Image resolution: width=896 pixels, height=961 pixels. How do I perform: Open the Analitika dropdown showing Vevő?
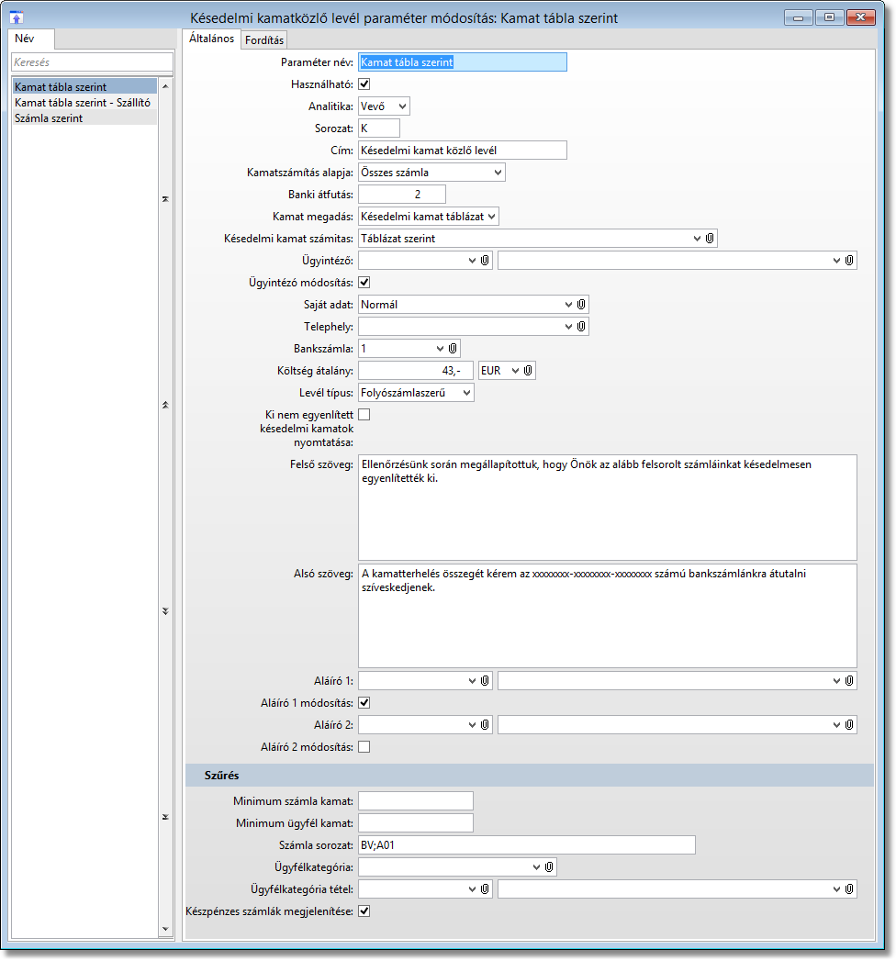coord(384,106)
